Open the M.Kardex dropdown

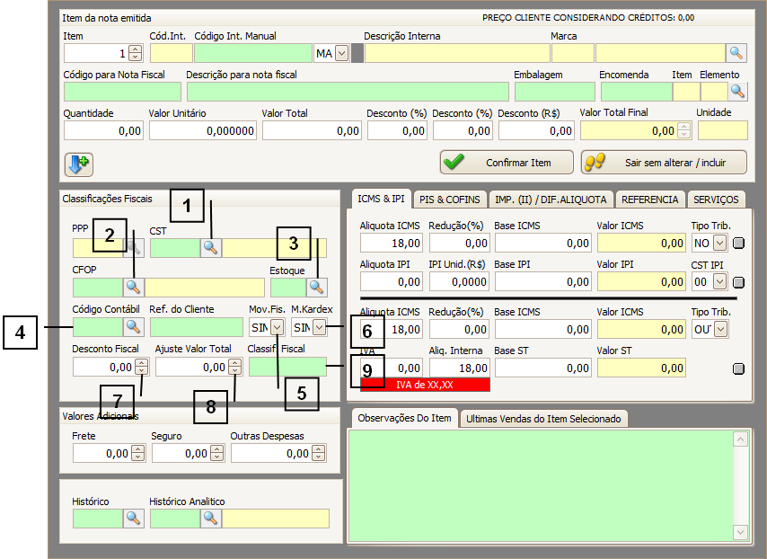click(x=320, y=327)
